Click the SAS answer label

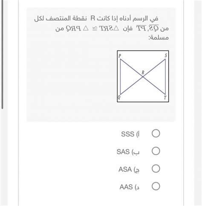(x=128, y=152)
